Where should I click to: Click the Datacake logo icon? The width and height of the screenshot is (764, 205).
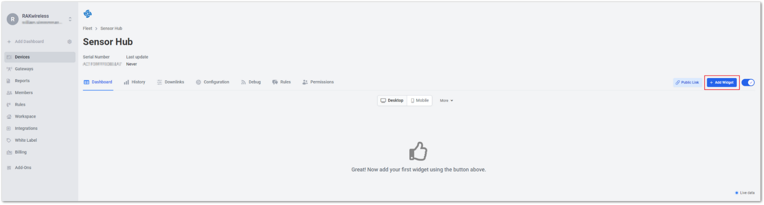click(88, 14)
